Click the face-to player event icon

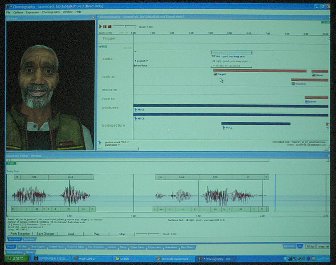[307, 102]
